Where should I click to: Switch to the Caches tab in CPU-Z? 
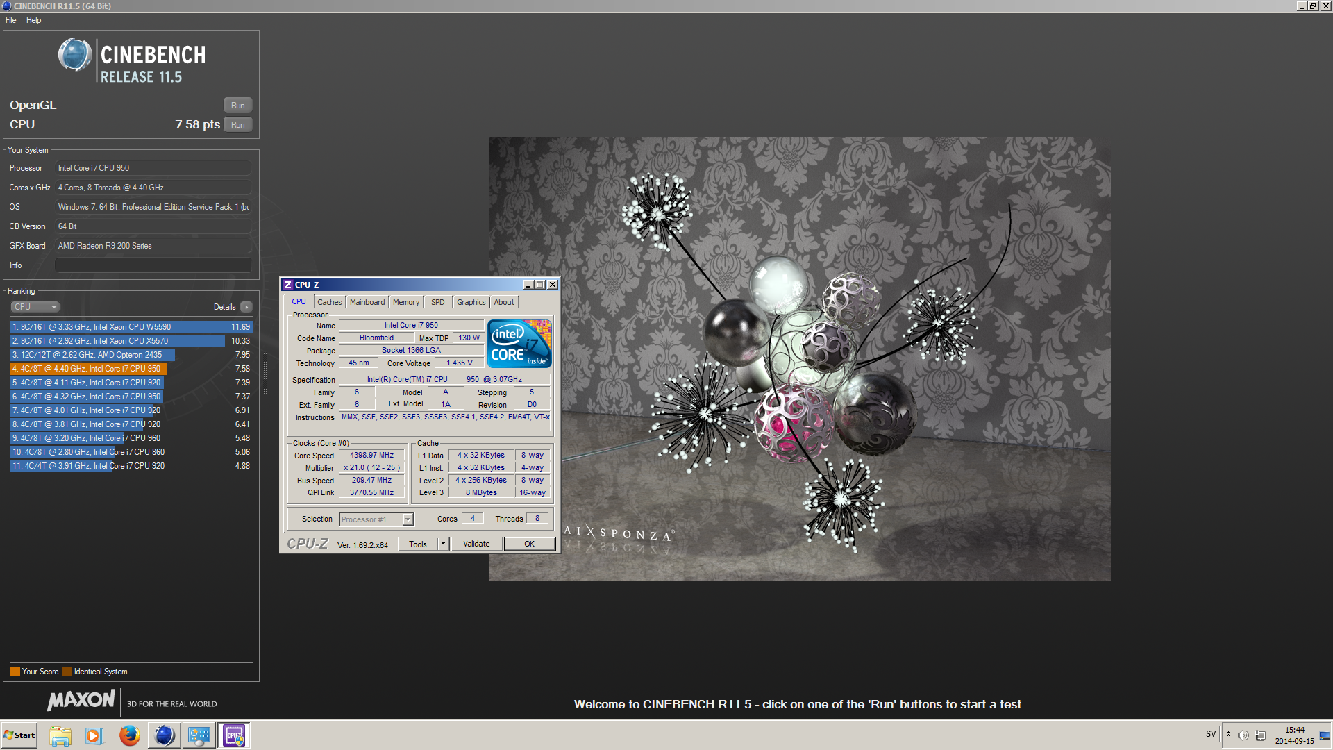point(330,302)
